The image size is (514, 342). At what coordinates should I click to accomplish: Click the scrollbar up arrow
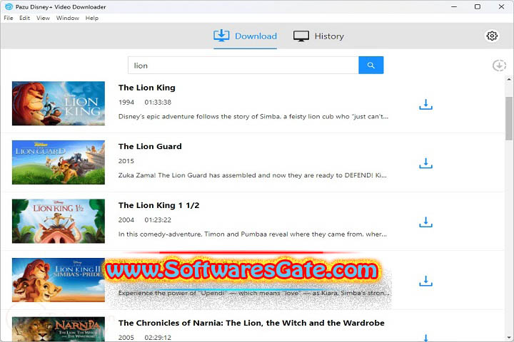tap(509, 79)
